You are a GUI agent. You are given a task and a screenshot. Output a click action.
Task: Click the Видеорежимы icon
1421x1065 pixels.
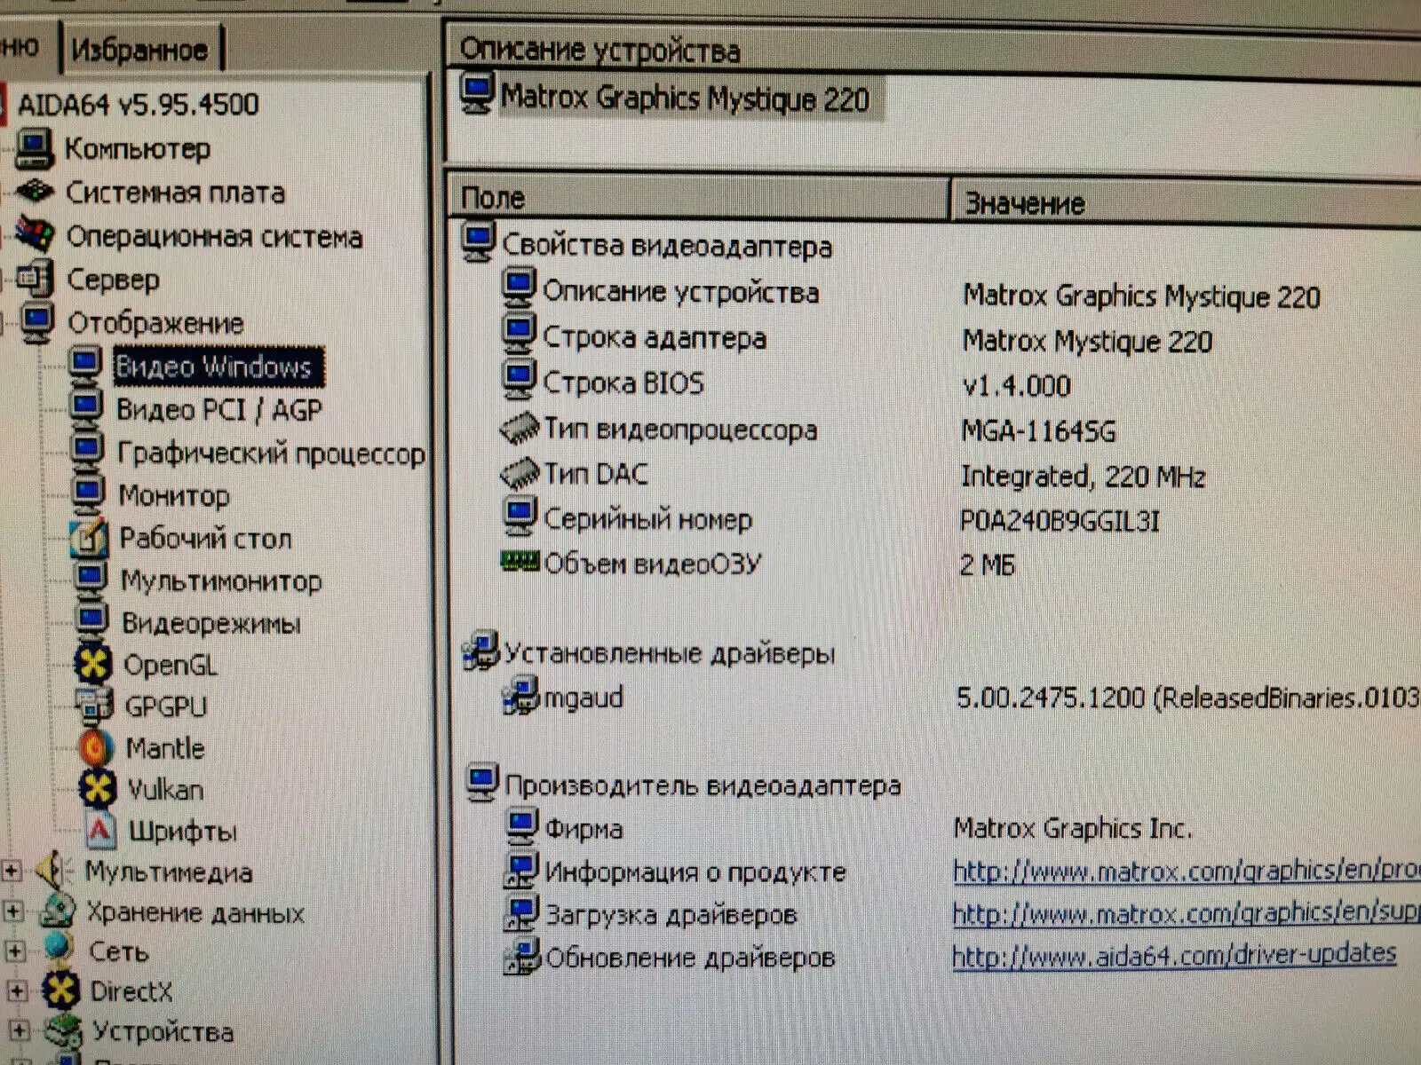point(91,620)
